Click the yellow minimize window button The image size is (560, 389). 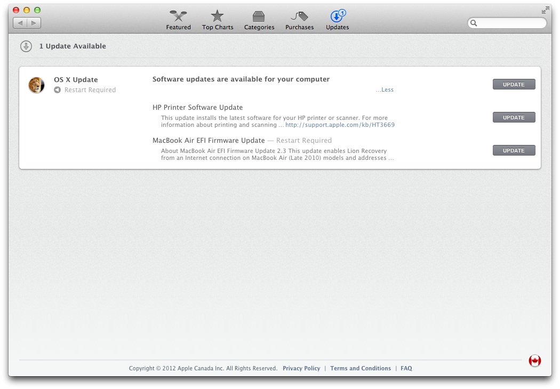(27, 10)
